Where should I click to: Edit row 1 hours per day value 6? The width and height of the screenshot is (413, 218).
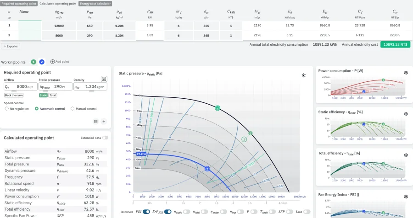179,26
